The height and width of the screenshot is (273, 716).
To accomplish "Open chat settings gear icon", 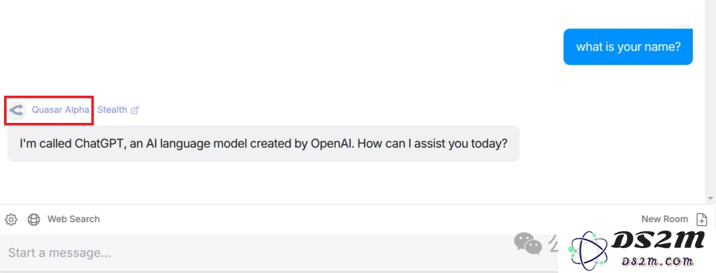I will point(11,219).
